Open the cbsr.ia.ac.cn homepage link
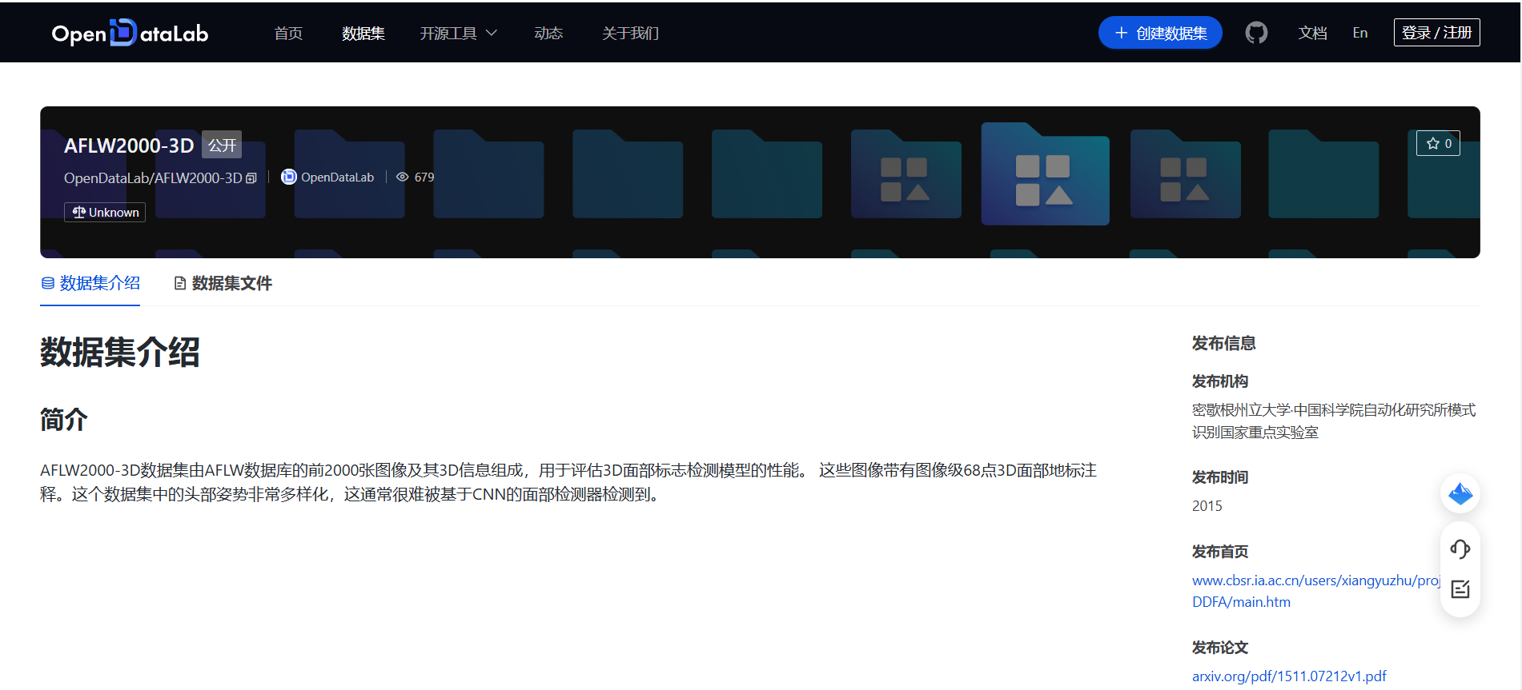This screenshot has width=1522, height=690. pos(1316,591)
